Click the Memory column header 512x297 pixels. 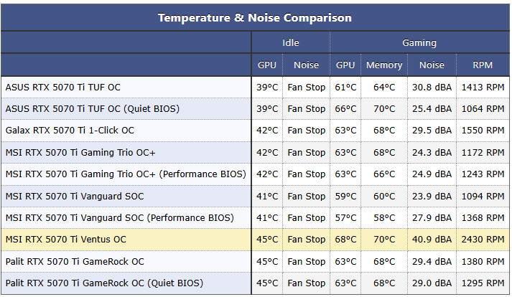click(384, 65)
